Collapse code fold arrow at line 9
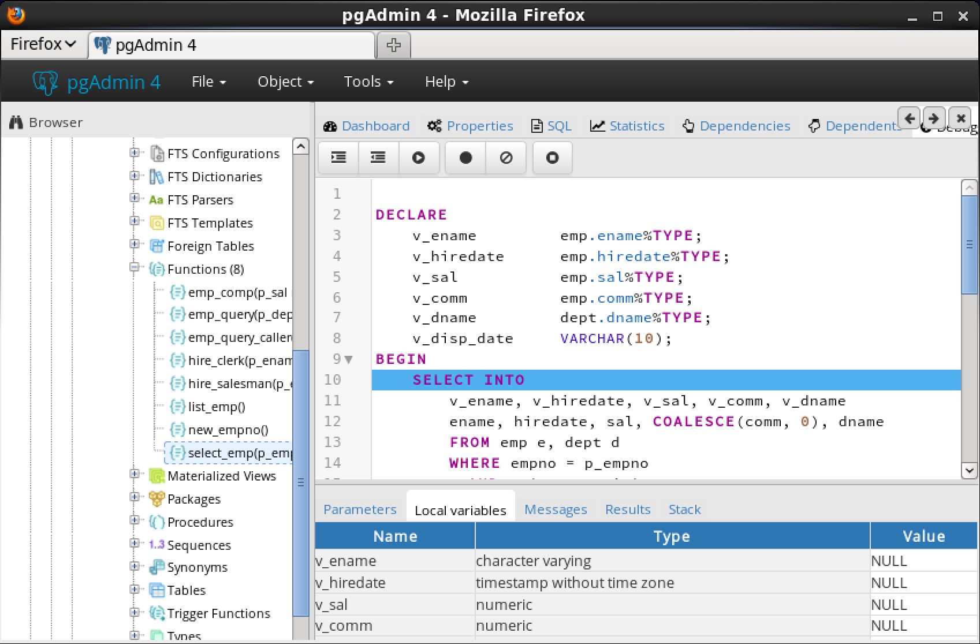This screenshot has width=980, height=644. 349,359
